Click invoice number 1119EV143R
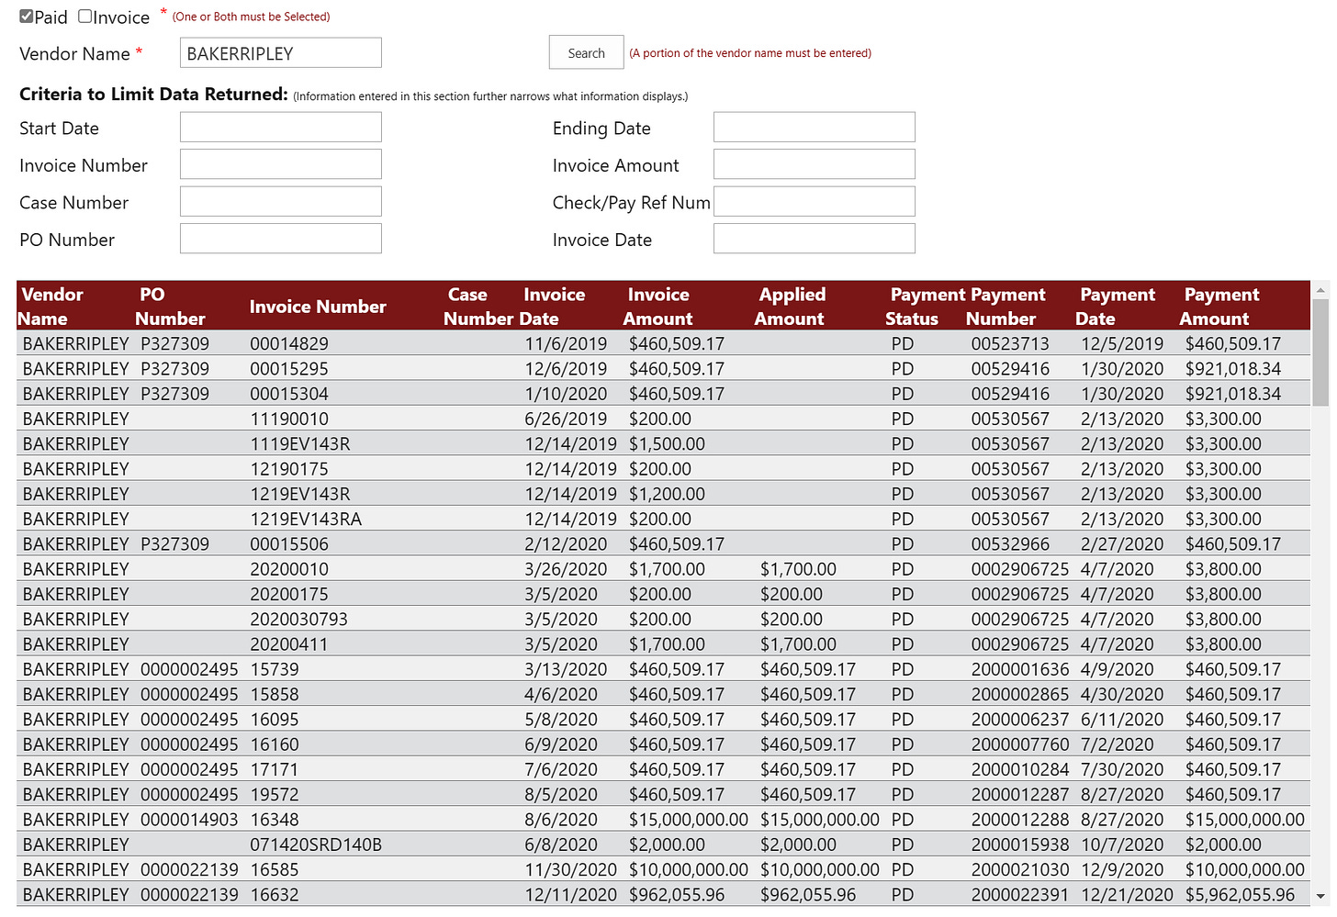The height and width of the screenshot is (917, 1337). (300, 444)
